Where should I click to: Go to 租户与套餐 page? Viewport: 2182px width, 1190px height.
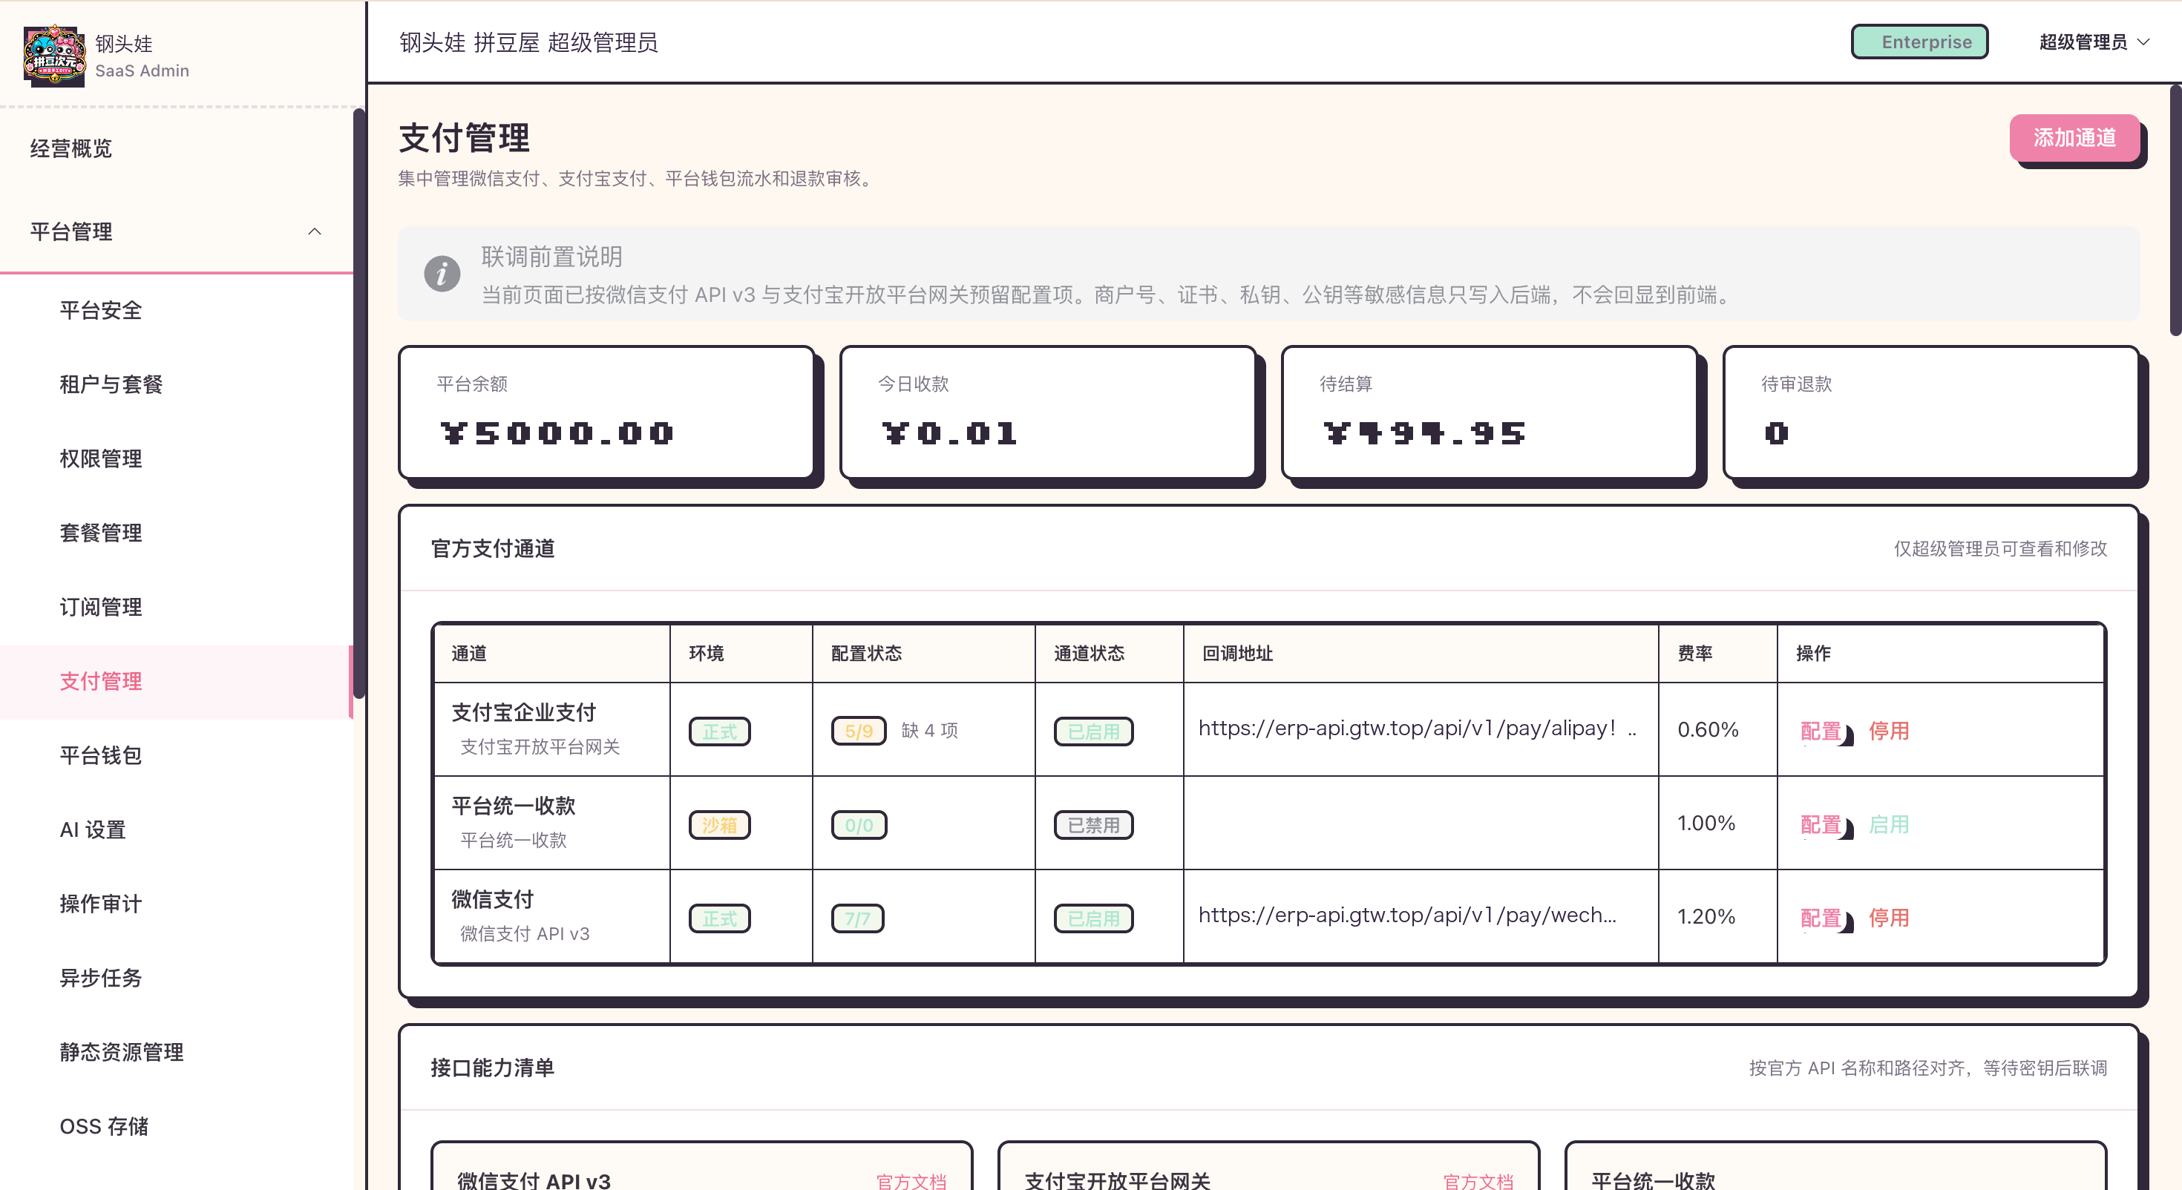(176, 384)
